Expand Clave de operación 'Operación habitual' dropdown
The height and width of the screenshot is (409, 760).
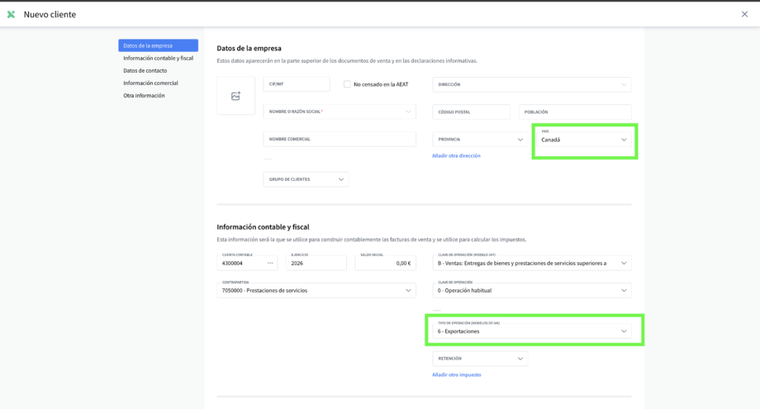coord(624,291)
